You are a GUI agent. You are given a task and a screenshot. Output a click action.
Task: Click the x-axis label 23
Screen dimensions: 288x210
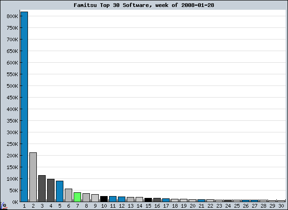[x=219, y=206]
